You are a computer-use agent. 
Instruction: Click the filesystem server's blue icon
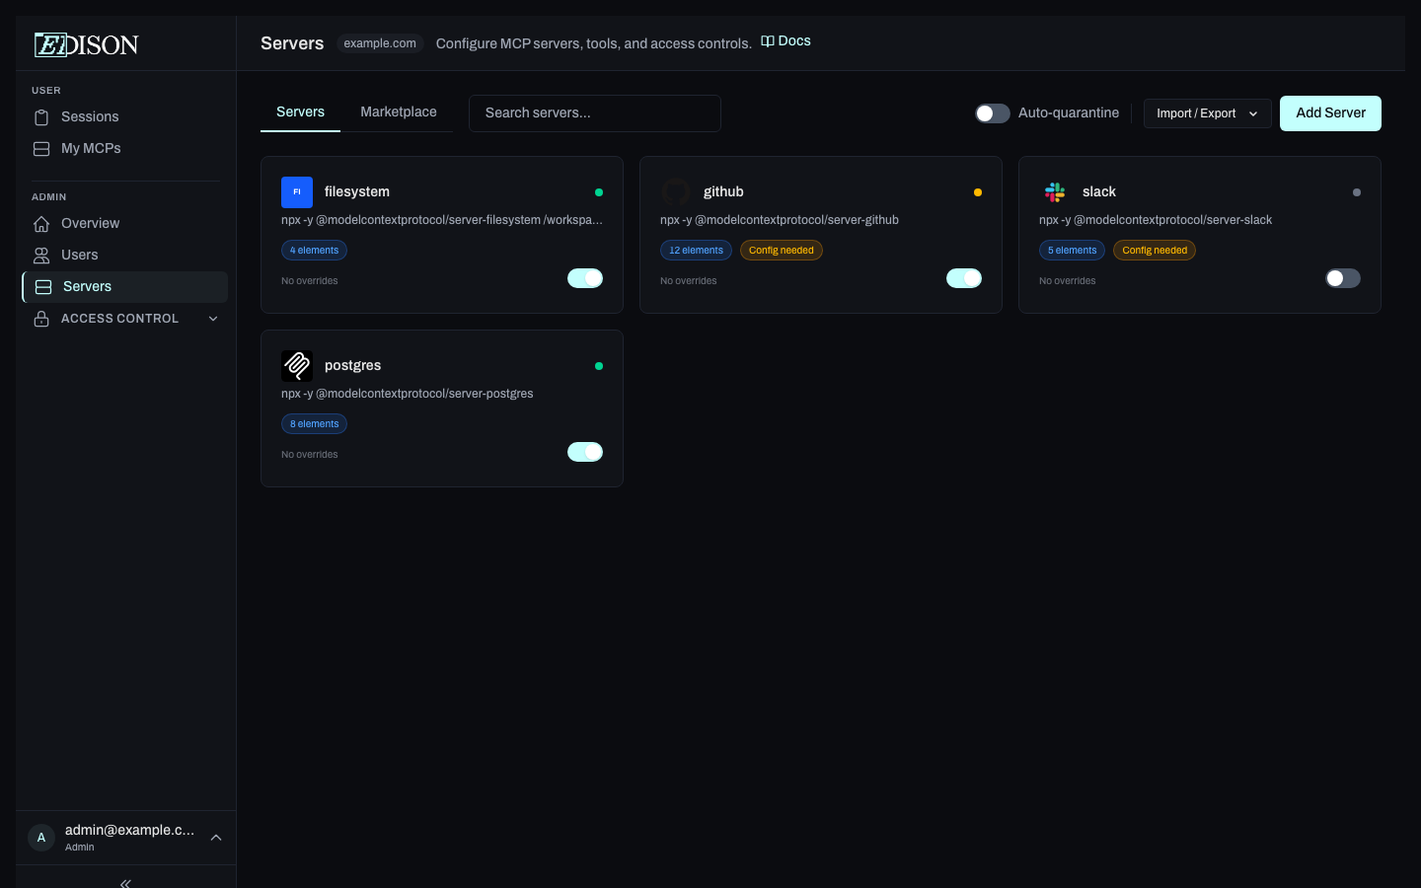click(297, 192)
